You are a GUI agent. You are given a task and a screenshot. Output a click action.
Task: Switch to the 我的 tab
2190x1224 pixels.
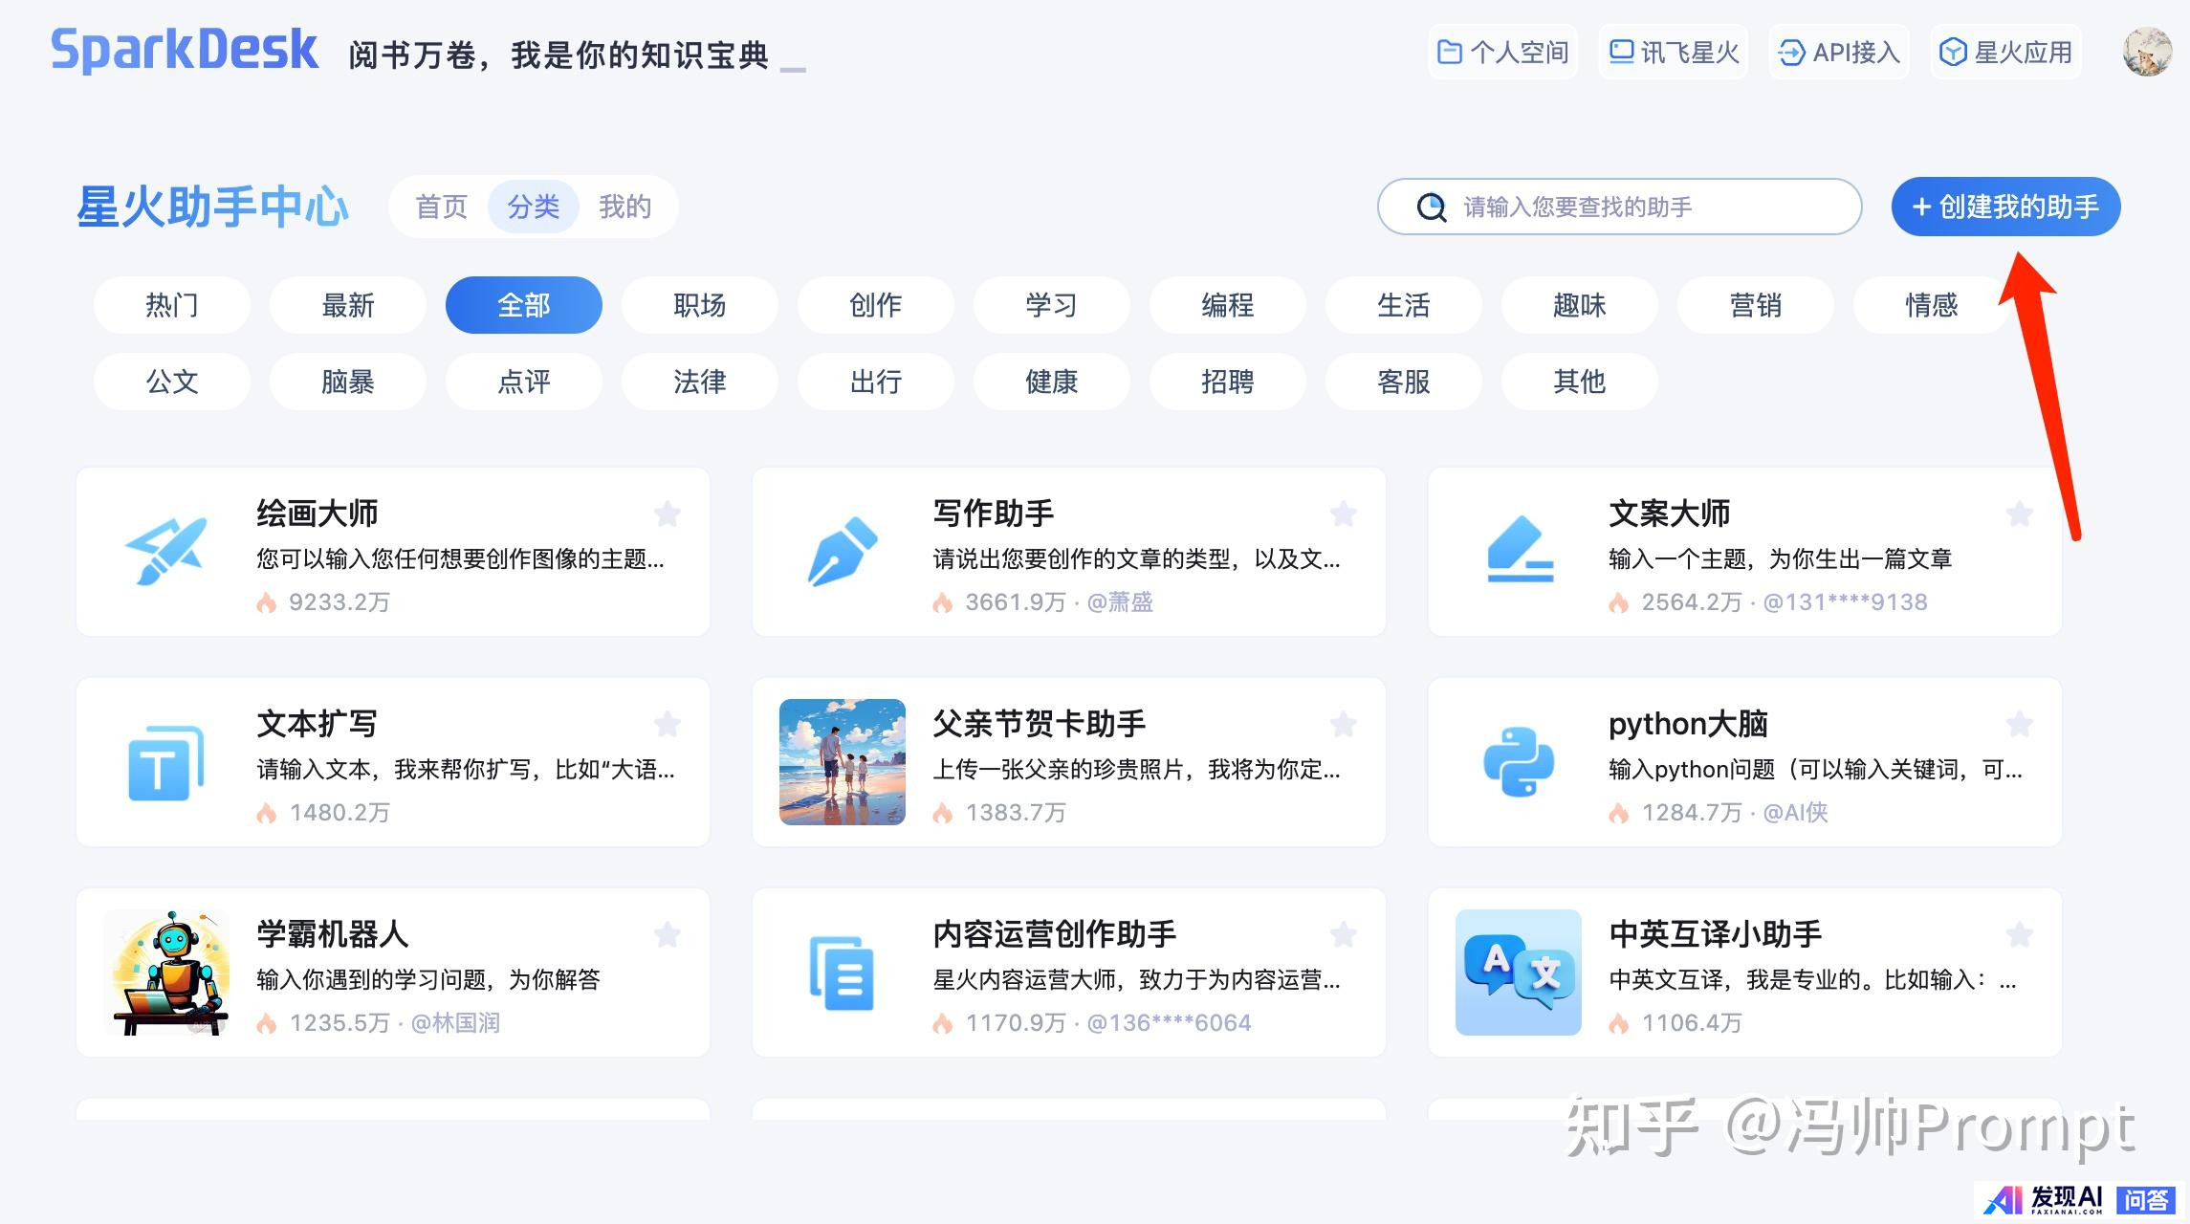[x=624, y=207]
